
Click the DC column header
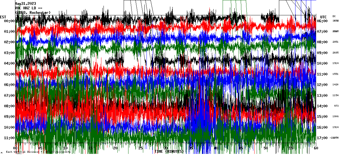pyautogui.click(x=334, y=16)
